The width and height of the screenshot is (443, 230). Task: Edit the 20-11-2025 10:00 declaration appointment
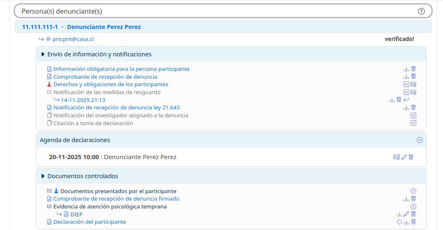coord(404,157)
